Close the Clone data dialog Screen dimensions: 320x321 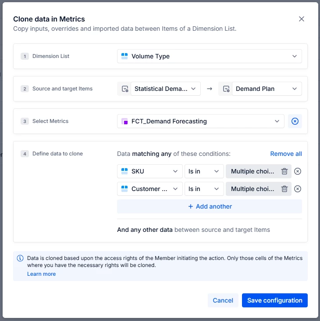301,19
